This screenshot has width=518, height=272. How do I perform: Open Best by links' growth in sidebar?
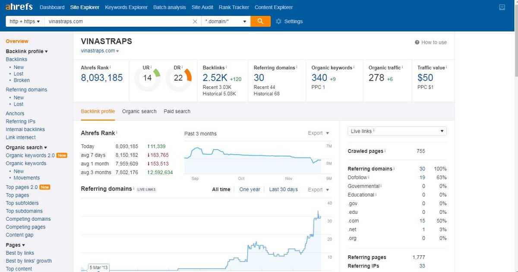28,261
